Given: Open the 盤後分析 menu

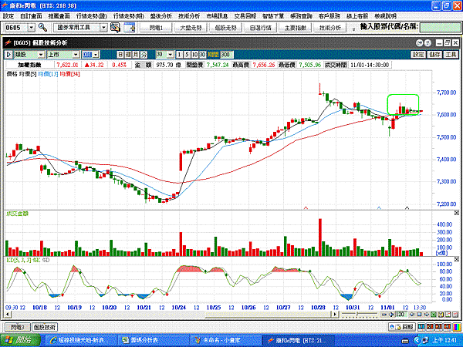Looking at the screenshot, I should [x=161, y=16].
